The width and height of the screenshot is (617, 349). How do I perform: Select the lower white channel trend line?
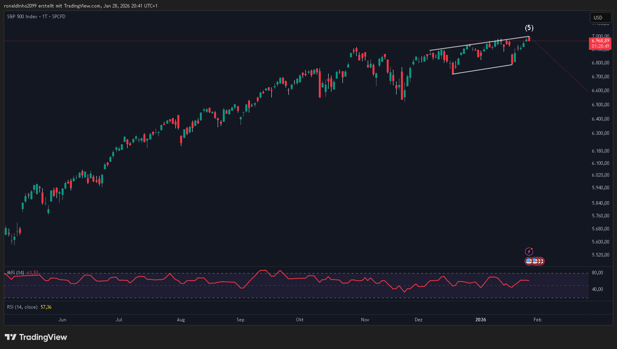tap(482, 69)
